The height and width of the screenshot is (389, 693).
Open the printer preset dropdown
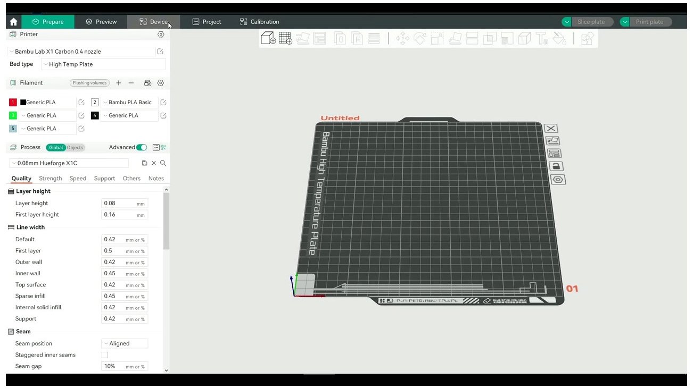(x=81, y=52)
